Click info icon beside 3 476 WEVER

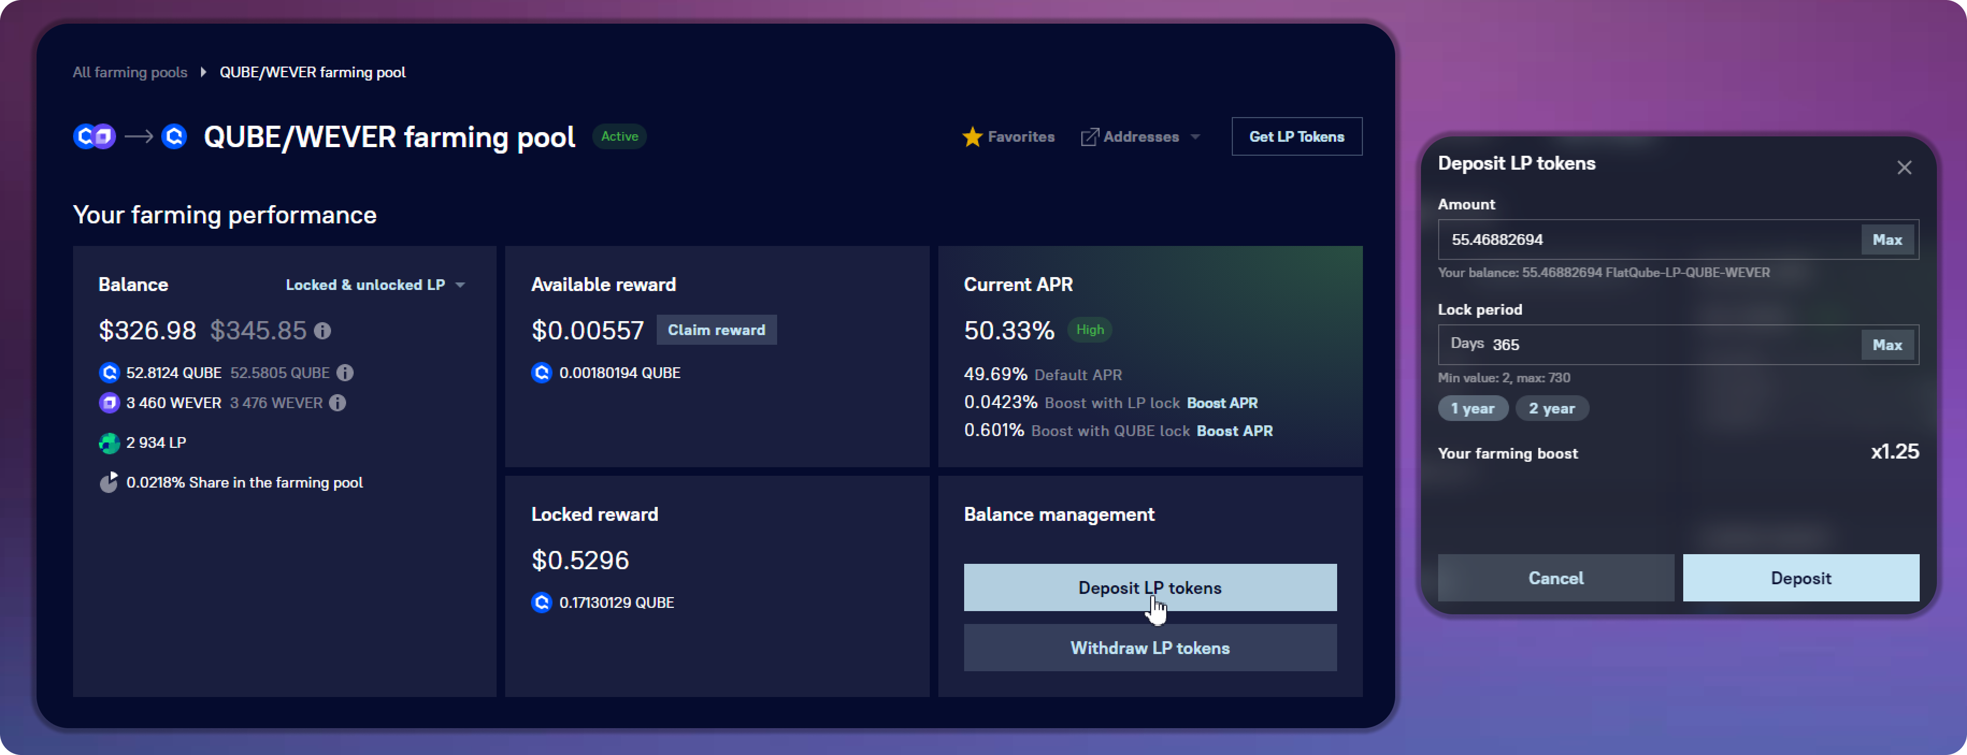[338, 403]
